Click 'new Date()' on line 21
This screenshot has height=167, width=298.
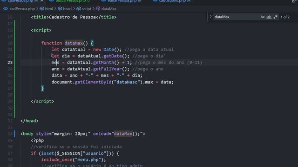coord(106,50)
